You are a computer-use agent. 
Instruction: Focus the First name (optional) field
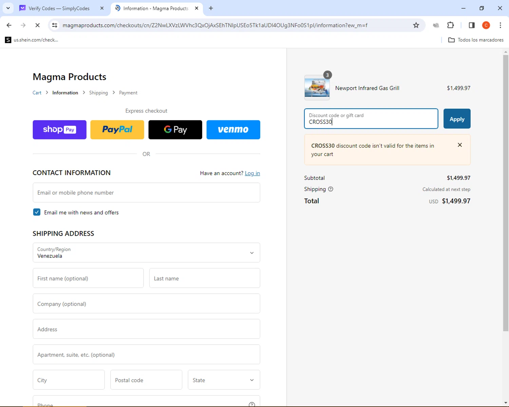(x=88, y=278)
